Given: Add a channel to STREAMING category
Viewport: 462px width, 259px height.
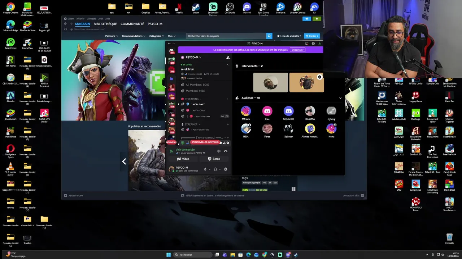Looking at the screenshot, I should point(227,99).
